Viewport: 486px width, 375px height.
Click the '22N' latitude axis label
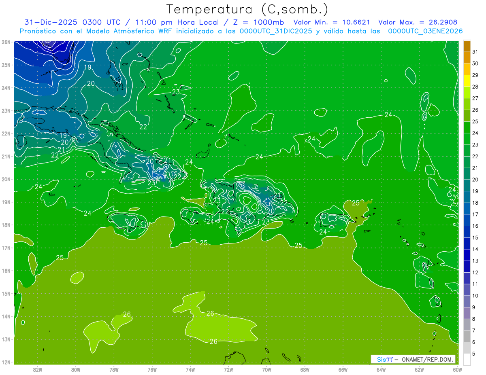(x=6, y=133)
